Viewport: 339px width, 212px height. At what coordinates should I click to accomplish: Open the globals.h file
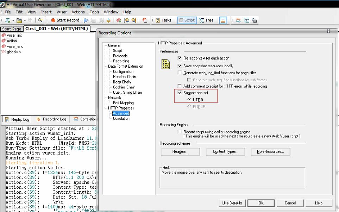pyautogui.click(x=14, y=52)
